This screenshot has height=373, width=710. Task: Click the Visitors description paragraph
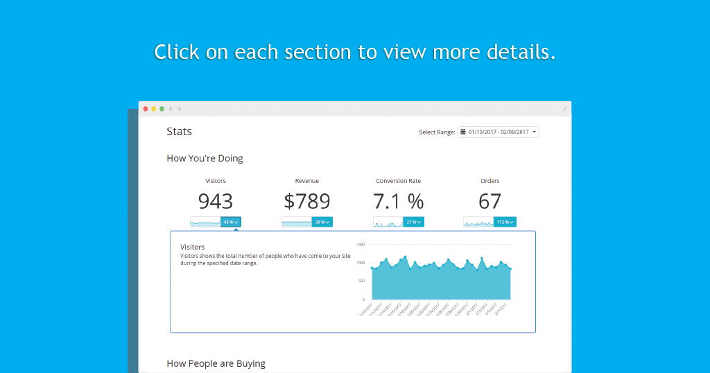tap(266, 259)
